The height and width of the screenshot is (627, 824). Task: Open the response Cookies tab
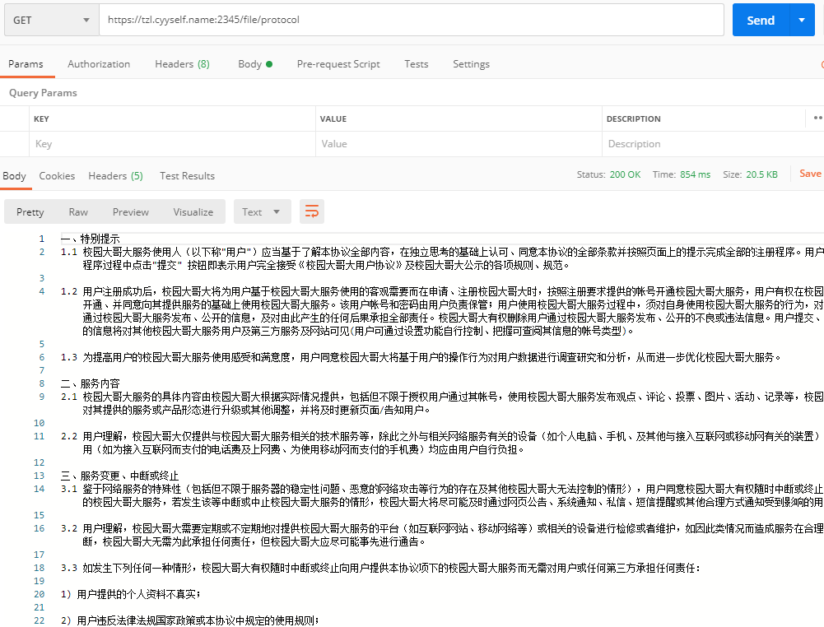click(57, 176)
